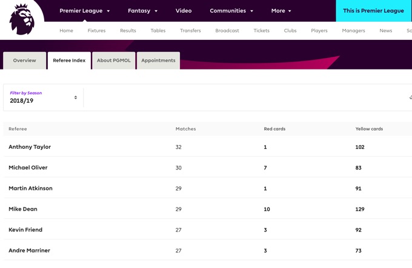Click the season selector up-down arrow icon
The height and width of the screenshot is (268, 412).
[75, 97]
